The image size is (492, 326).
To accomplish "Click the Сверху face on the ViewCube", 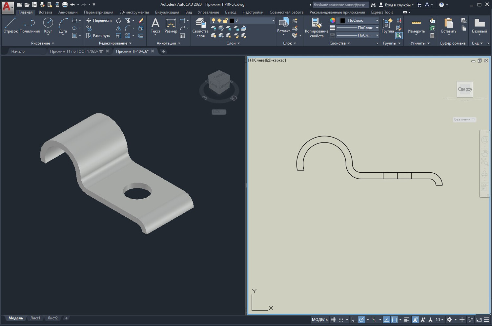I will (465, 89).
